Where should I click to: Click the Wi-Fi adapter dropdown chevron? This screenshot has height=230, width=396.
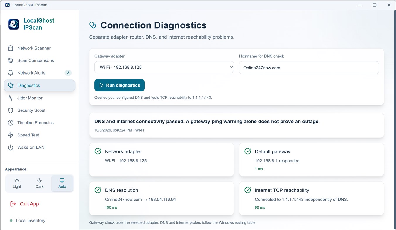click(x=231, y=67)
